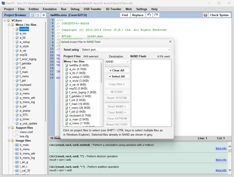Click the Check Syntax button
This screenshot has height=177, width=234.
tap(219, 15)
